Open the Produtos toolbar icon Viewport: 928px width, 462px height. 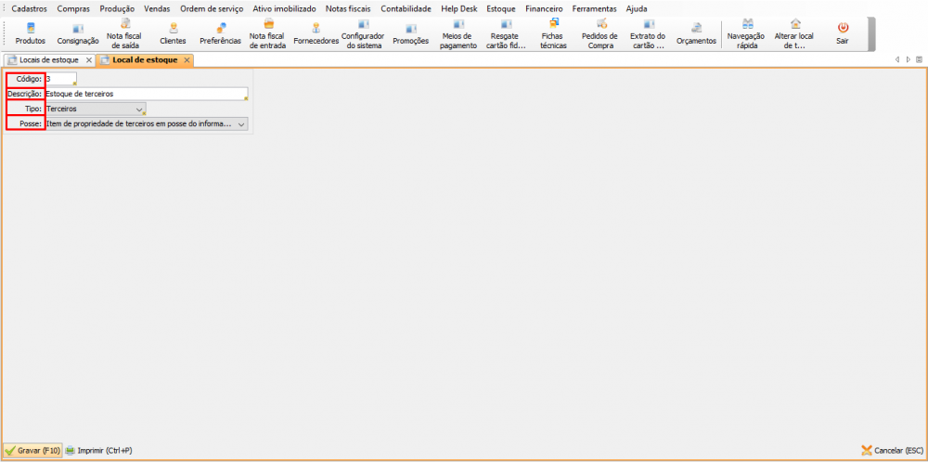point(30,33)
